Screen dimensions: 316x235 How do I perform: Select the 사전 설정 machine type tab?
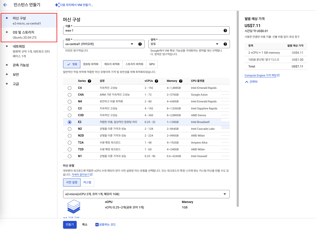coord(72,182)
